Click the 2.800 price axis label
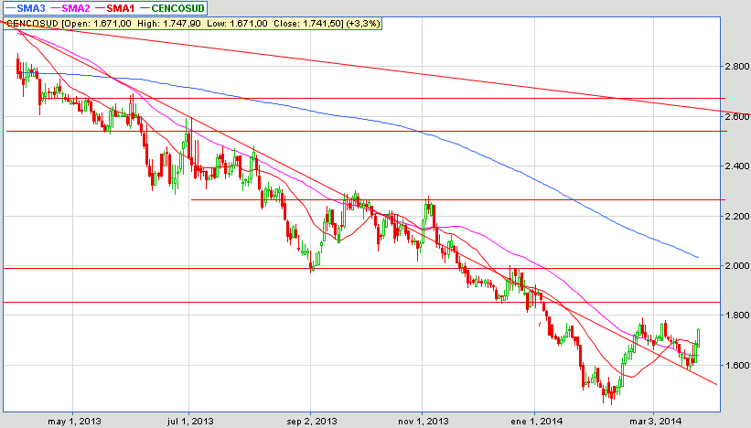This screenshot has width=751, height=428. coord(736,66)
